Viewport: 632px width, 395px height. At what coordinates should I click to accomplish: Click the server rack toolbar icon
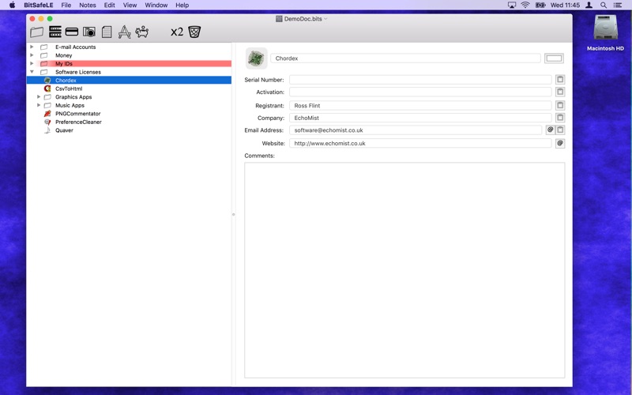point(55,32)
